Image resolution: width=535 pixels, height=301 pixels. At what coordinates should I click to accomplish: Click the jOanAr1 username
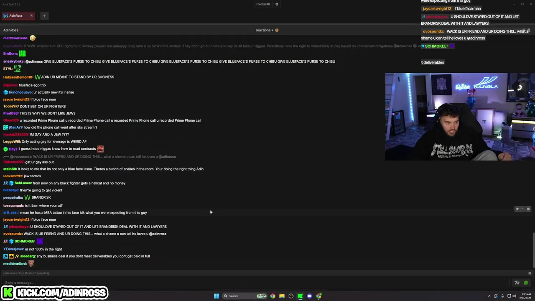[x=15, y=128]
